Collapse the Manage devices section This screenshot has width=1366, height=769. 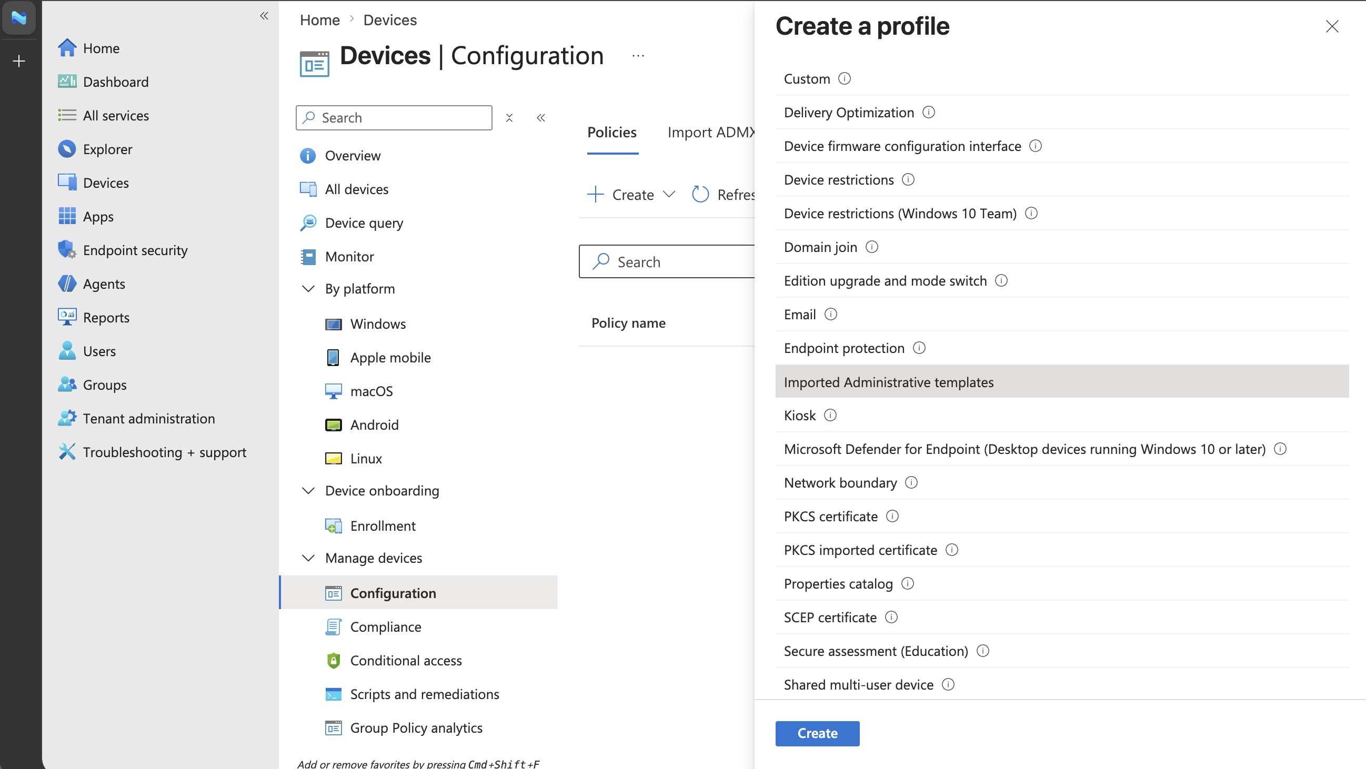[x=308, y=558]
